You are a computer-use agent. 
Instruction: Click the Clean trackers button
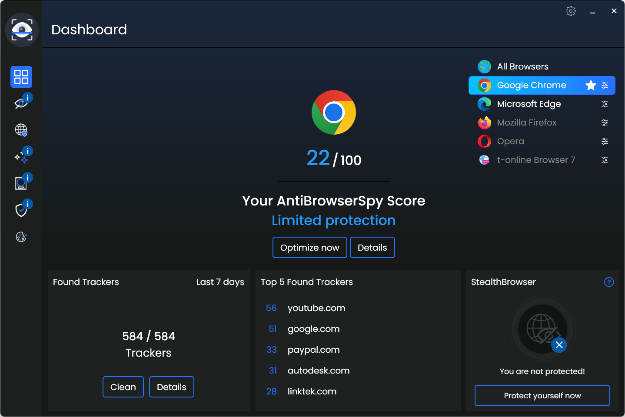tap(123, 387)
